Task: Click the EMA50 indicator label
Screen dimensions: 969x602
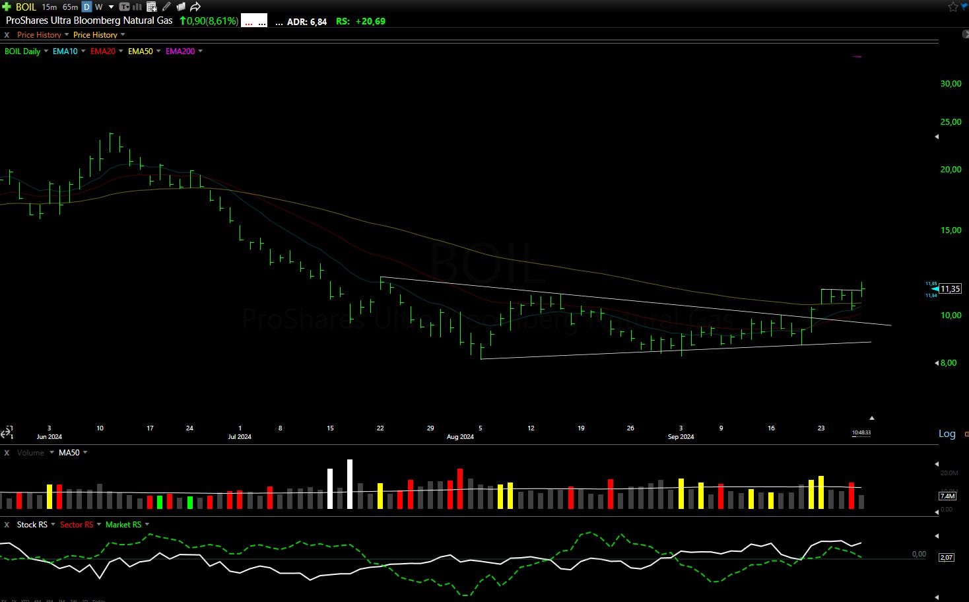Action: (x=141, y=51)
